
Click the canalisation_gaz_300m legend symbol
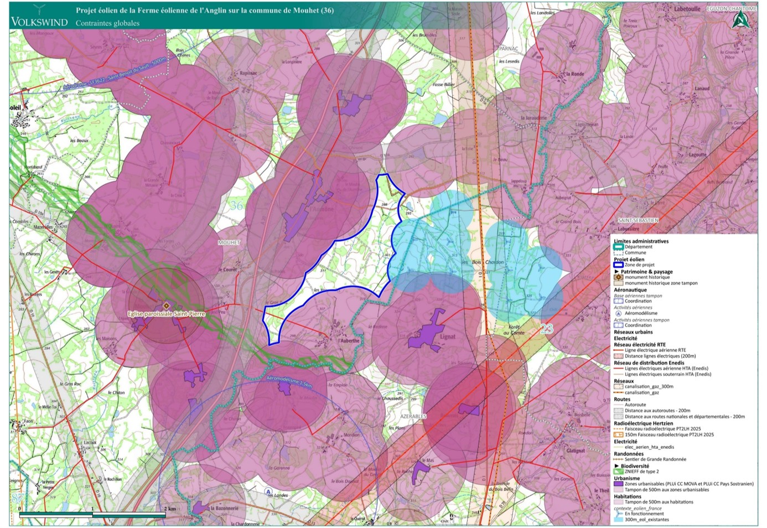pos(618,387)
